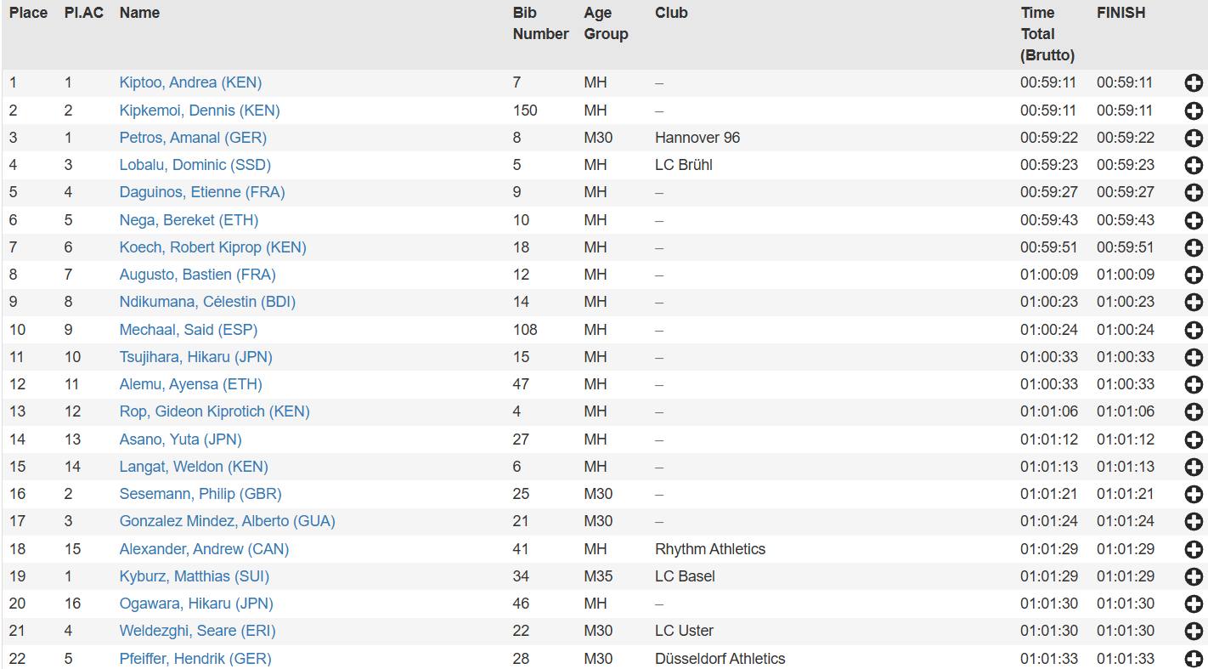Click plus icon on Kyburz, Matthias row
Screen dimensions: 1208x669
(x=1193, y=576)
